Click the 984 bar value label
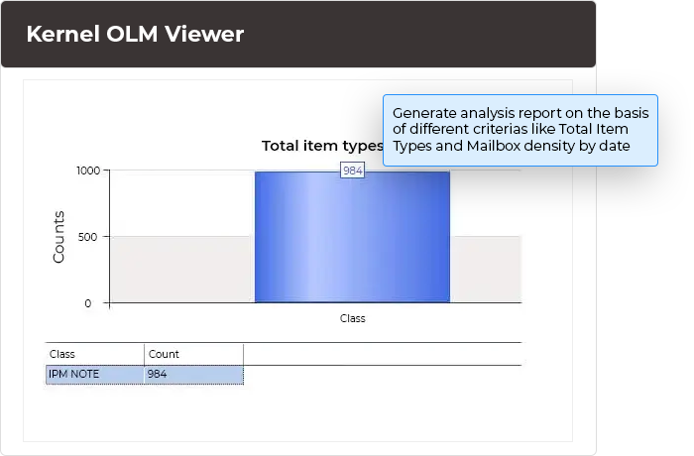Image resolution: width=694 pixels, height=456 pixels. click(352, 171)
